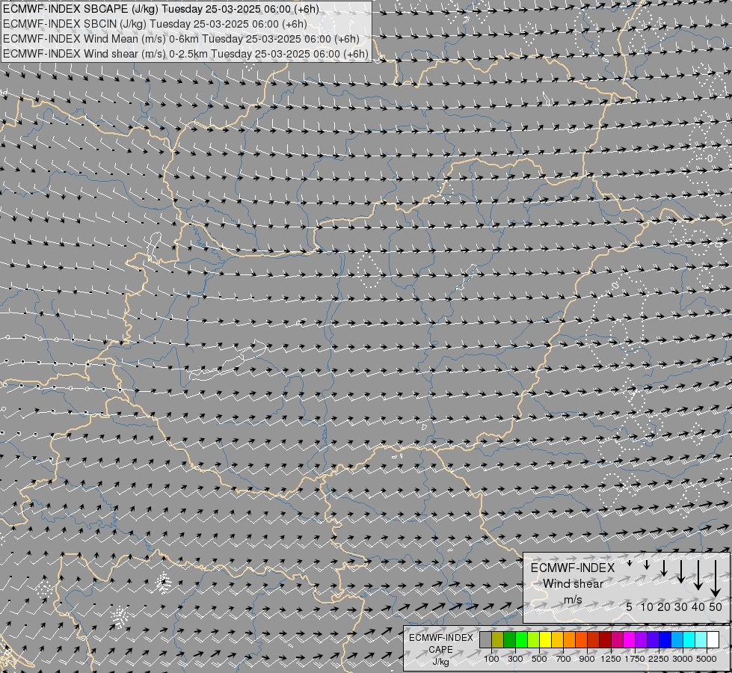Click the '500' CAPE scale label

click(x=539, y=659)
